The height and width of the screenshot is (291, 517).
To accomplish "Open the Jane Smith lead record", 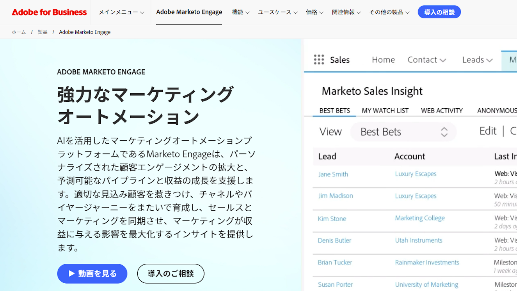I will 333,174.
